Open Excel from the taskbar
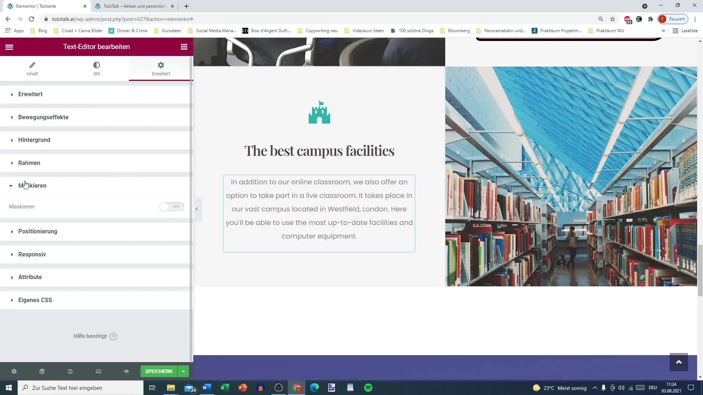 (225, 388)
